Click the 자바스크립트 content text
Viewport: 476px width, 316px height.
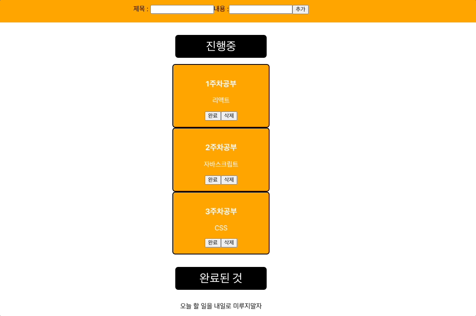coord(221,164)
